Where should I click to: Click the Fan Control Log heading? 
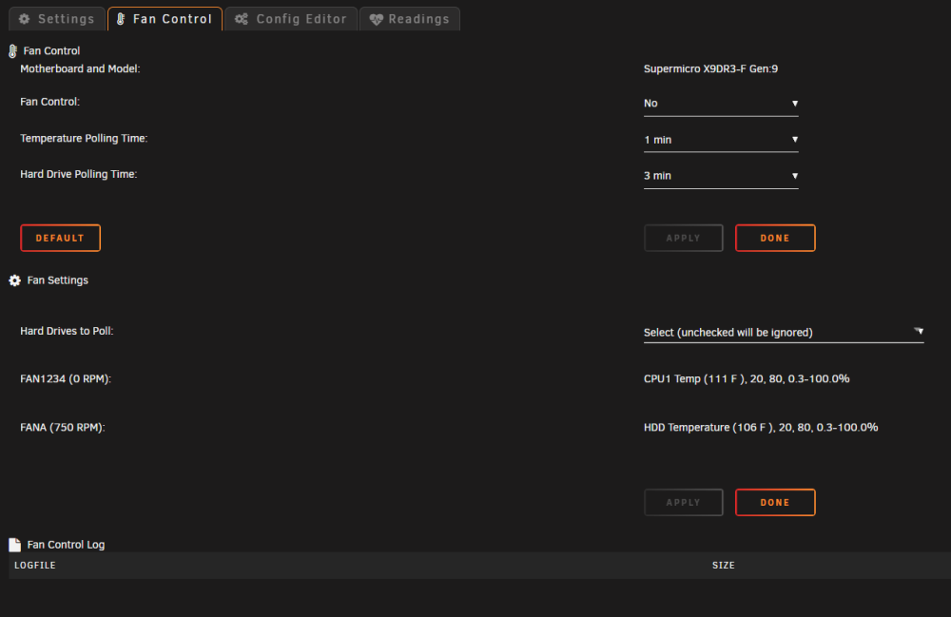coord(67,545)
